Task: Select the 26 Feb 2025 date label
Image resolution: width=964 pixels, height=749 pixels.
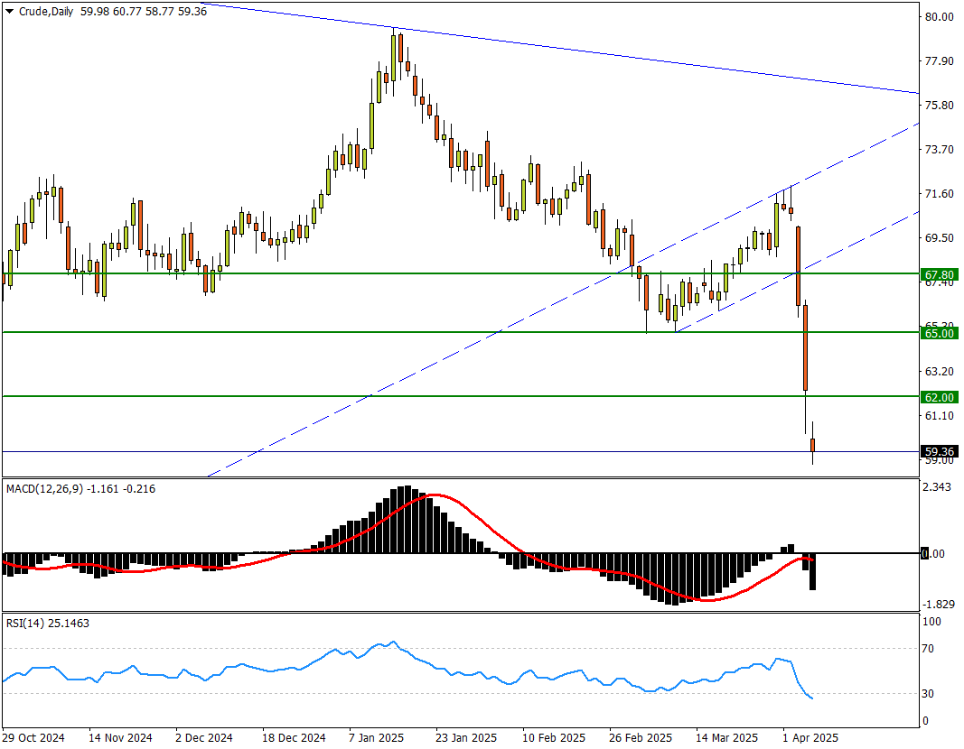Action: (641, 737)
